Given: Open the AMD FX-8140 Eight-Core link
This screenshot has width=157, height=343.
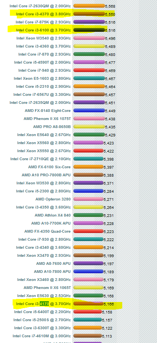Looking at the screenshot, I should tap(48, 111).
